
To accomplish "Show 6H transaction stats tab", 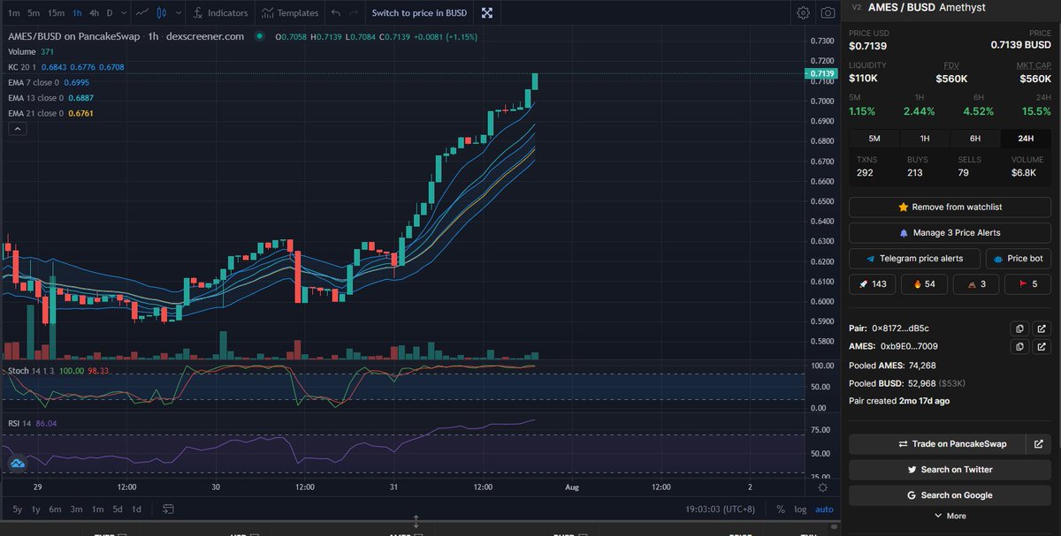I will tap(975, 138).
